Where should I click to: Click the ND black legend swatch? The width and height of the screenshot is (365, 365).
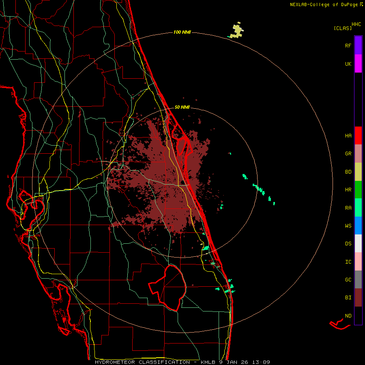[358, 316]
